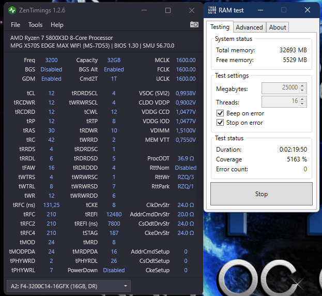Toggle the Beep on error checkbox
This screenshot has height=296, width=322.
tap(220, 113)
